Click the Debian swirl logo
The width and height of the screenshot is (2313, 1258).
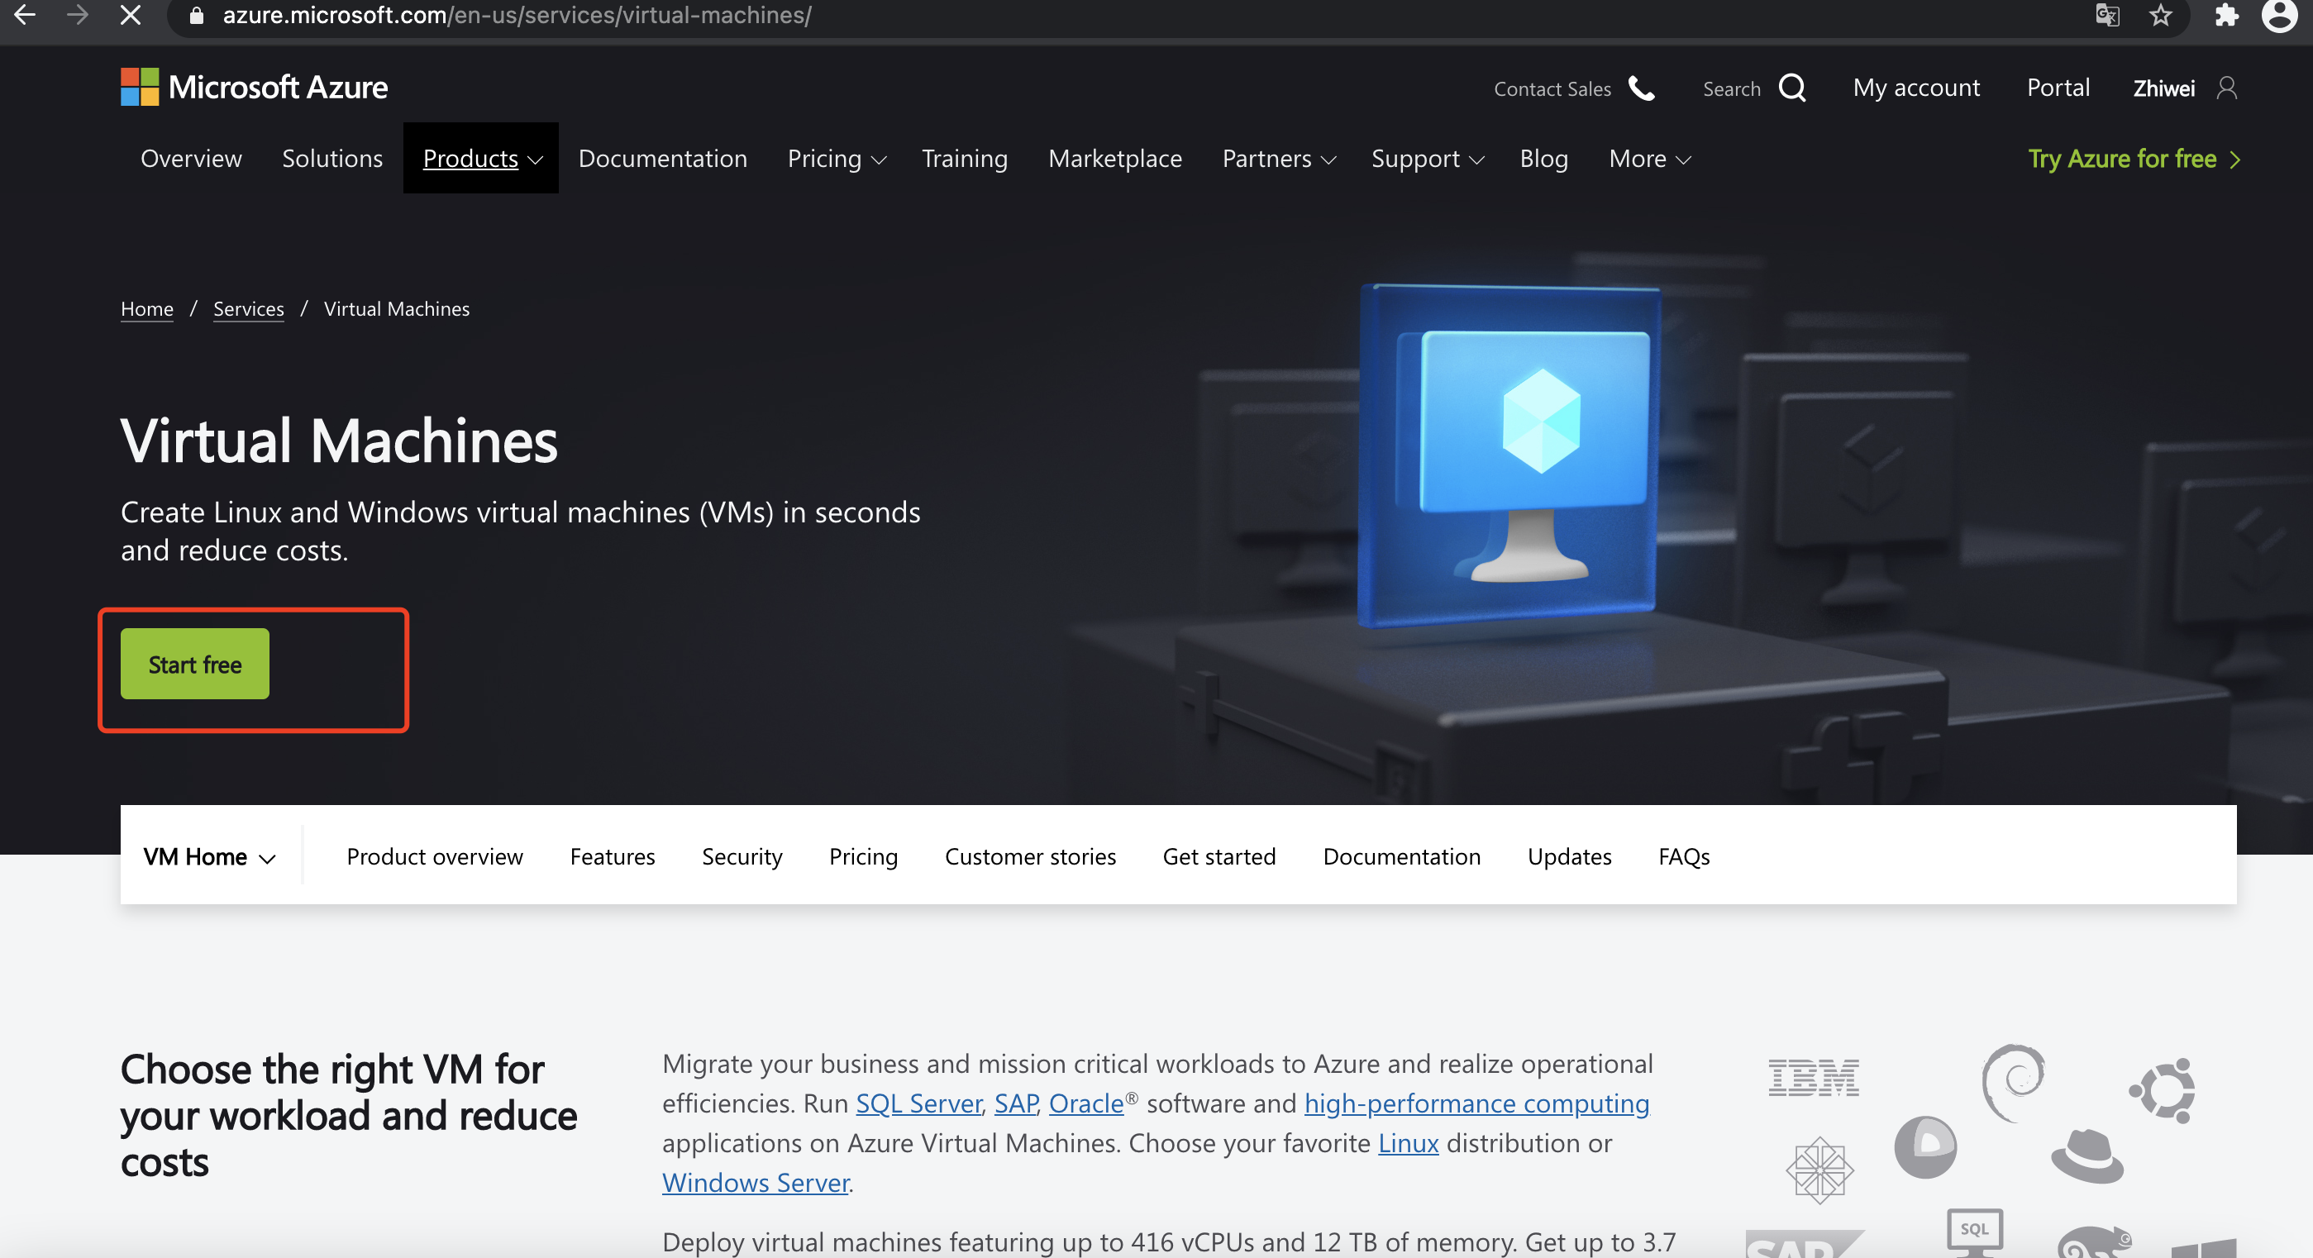[x=2013, y=1083]
